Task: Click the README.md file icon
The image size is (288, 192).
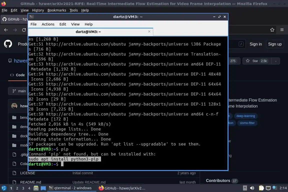Action: [14, 182]
